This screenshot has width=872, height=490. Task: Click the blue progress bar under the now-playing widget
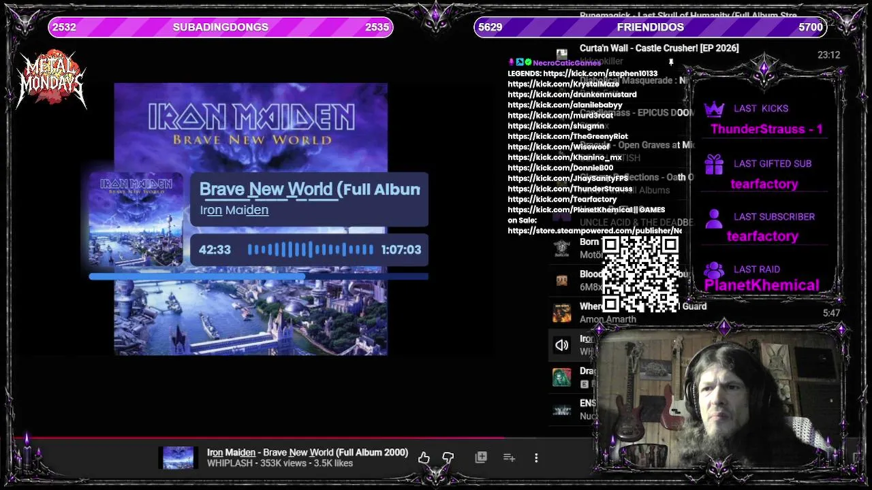pyautogui.click(x=259, y=276)
